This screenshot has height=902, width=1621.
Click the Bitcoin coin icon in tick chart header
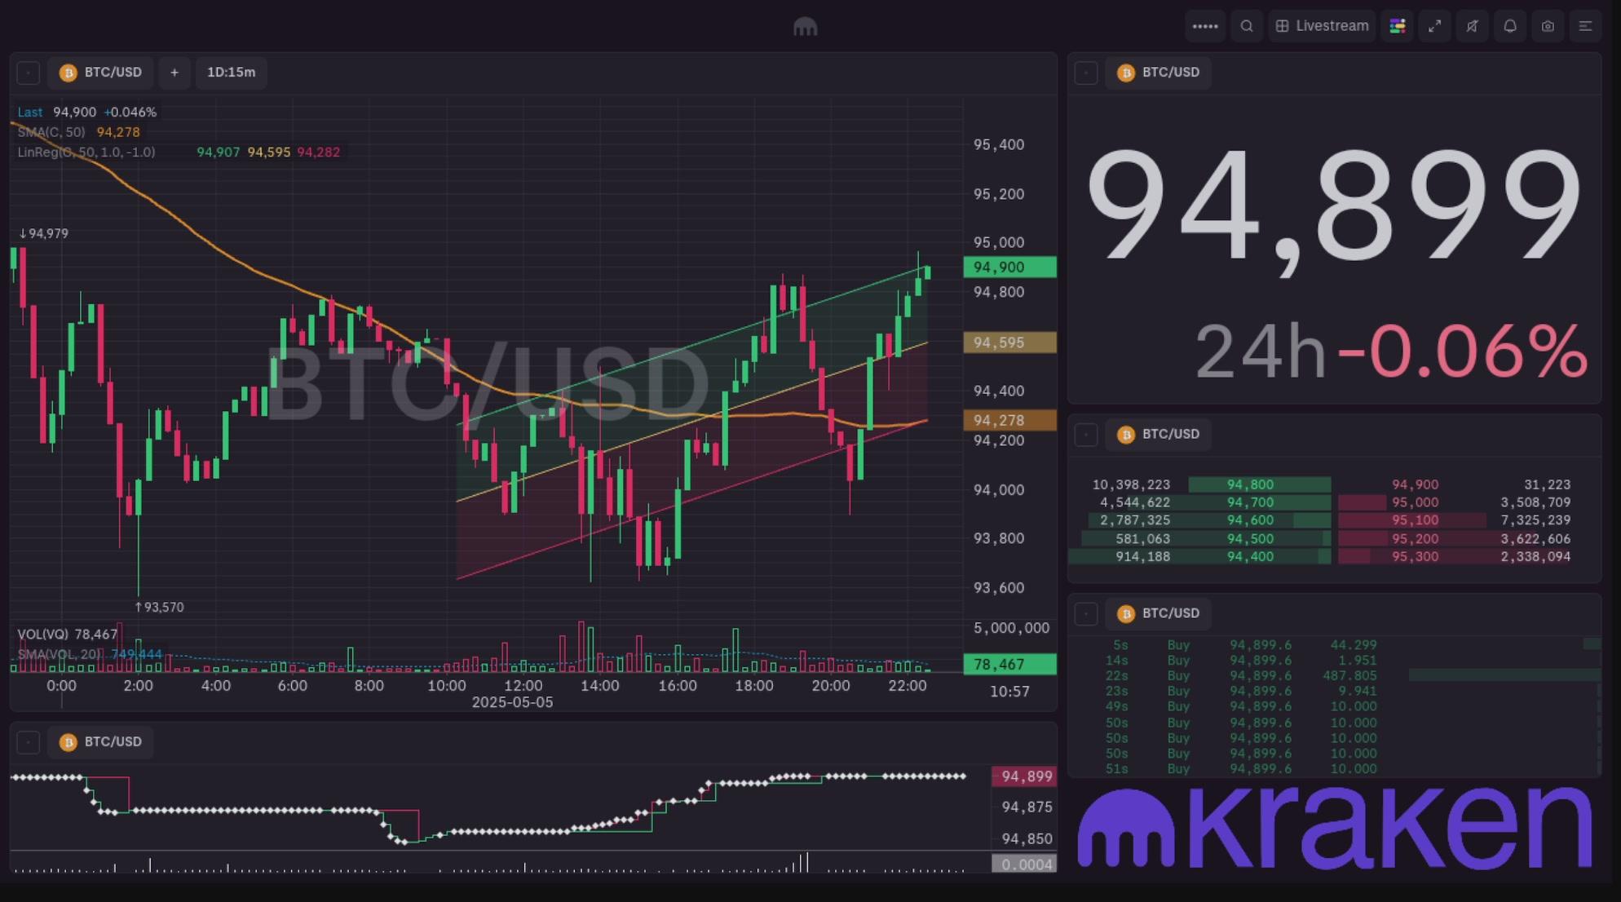68,742
